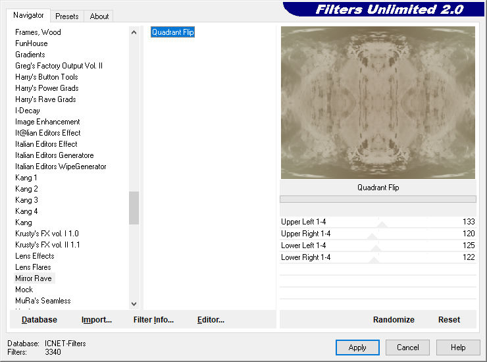
Task: Randomize the filter settings
Action: 394,320
